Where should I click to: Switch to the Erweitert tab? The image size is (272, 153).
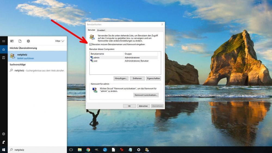pyautogui.click(x=101, y=30)
